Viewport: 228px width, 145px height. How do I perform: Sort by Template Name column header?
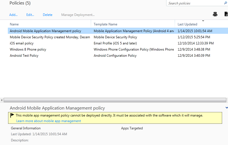(x=105, y=24)
